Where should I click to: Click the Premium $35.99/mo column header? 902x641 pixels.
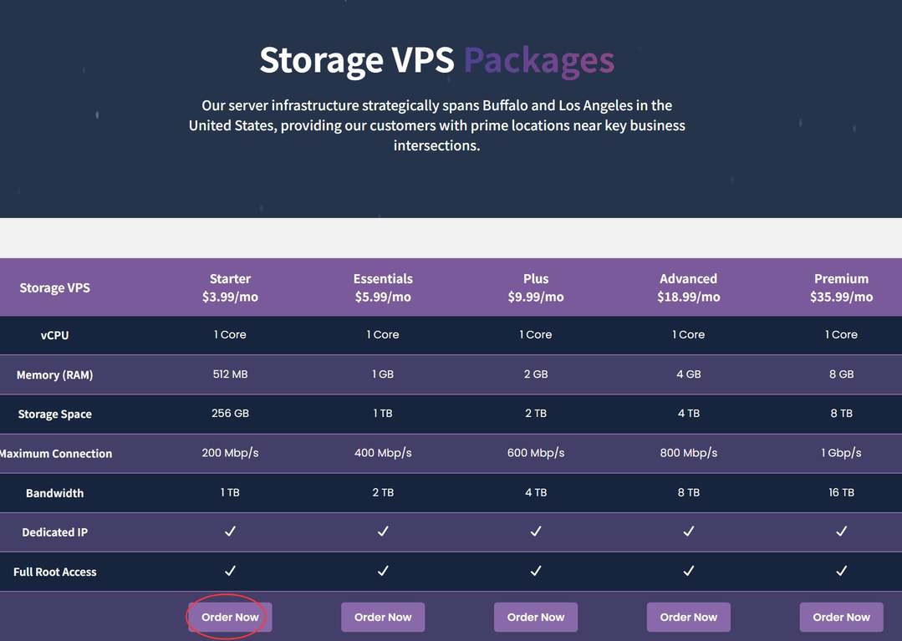841,287
